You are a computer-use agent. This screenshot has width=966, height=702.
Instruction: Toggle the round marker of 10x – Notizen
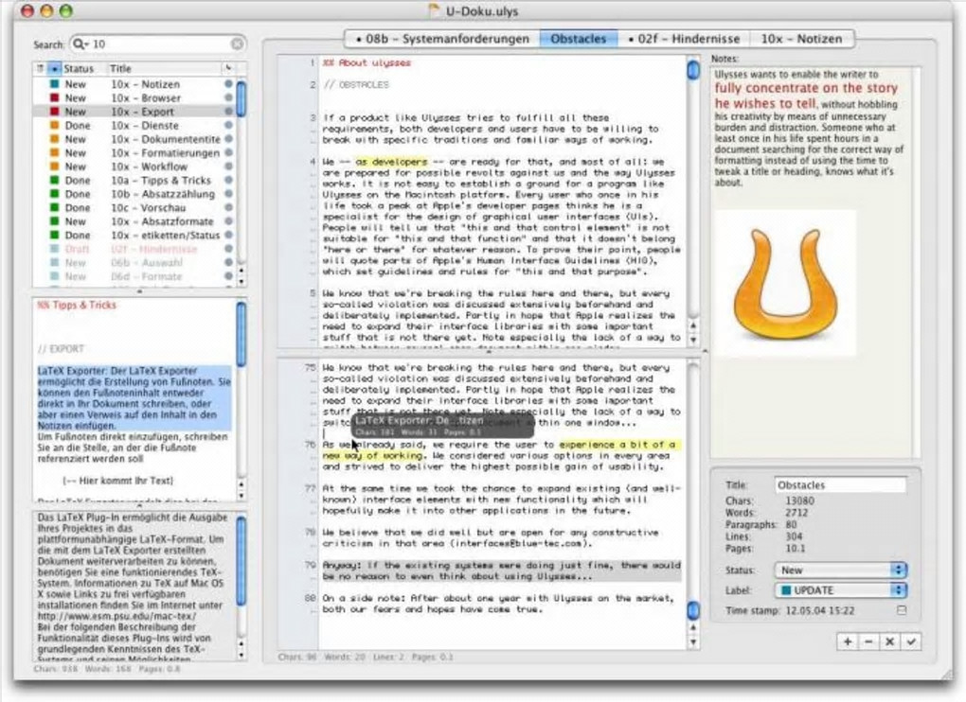(x=228, y=83)
